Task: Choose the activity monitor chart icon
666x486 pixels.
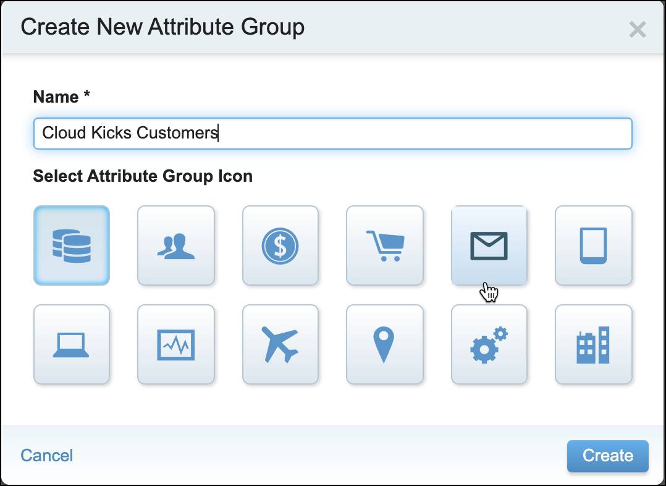Action: (x=176, y=344)
